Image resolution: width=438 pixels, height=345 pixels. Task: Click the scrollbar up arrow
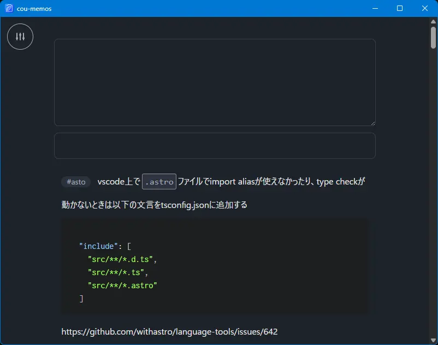pyautogui.click(x=433, y=22)
